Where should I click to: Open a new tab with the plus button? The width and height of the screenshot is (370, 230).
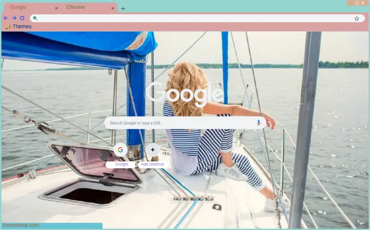pos(123,8)
